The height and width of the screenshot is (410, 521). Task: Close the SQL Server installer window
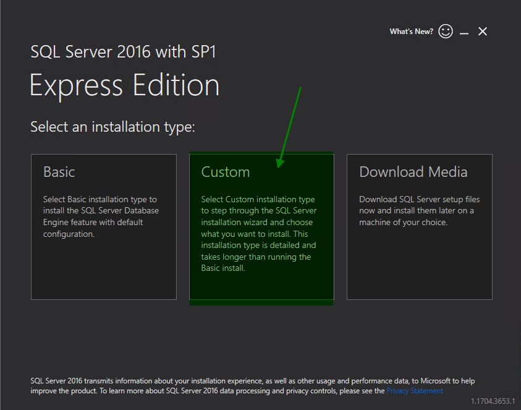click(483, 32)
